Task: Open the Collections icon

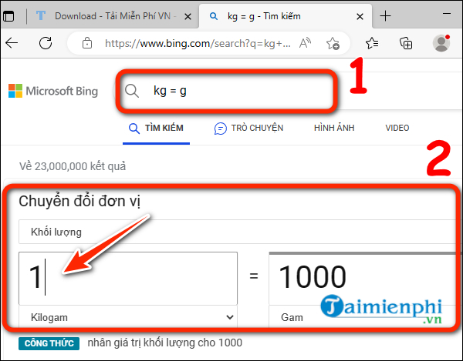Action: tap(406, 43)
